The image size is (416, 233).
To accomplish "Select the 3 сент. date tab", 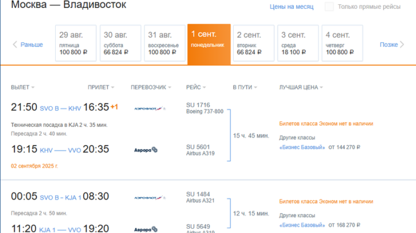I will pyautogui.click(x=298, y=43).
